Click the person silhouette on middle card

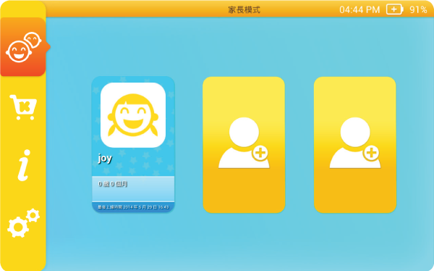244,143
